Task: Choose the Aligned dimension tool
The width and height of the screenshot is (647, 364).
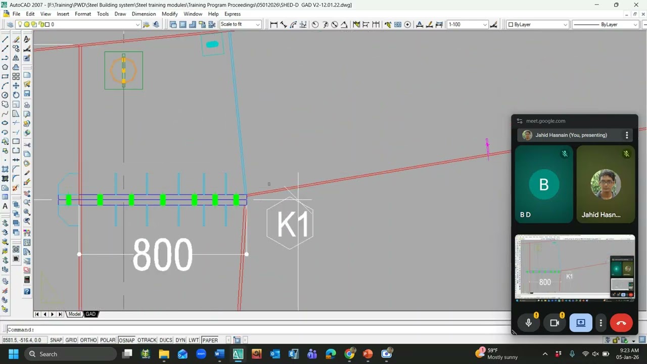Action: pyautogui.click(x=283, y=24)
